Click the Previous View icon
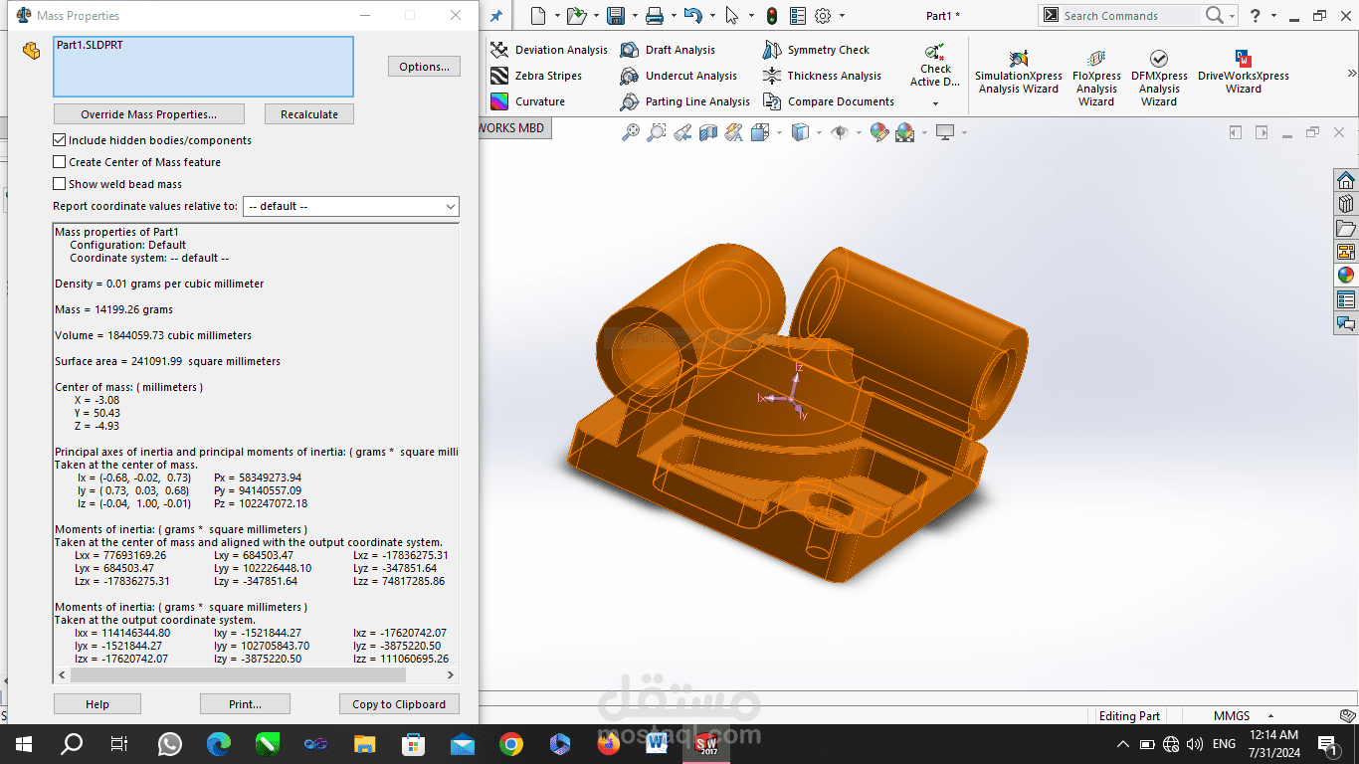1359x764 pixels. (x=682, y=132)
